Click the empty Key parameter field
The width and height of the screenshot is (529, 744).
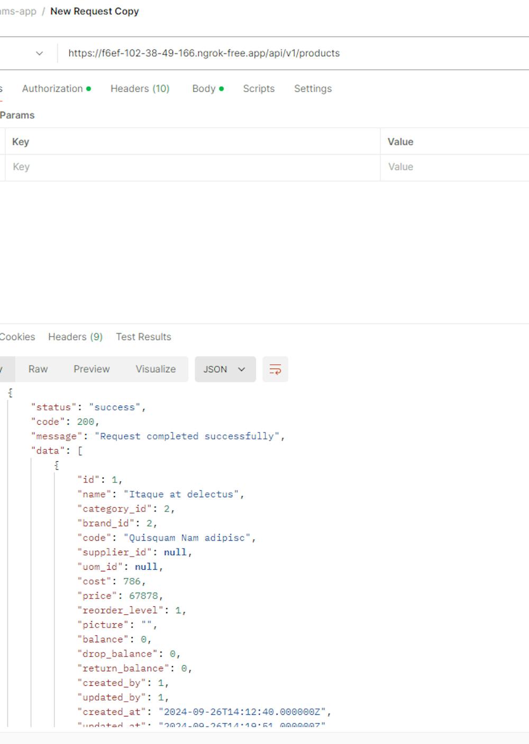pyautogui.click(x=193, y=167)
